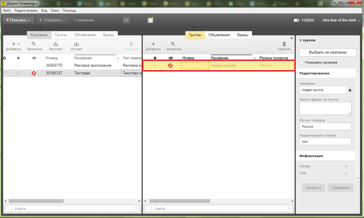Sort campaigns by Название column
The width and height of the screenshot is (364, 218).
(x=83, y=58)
